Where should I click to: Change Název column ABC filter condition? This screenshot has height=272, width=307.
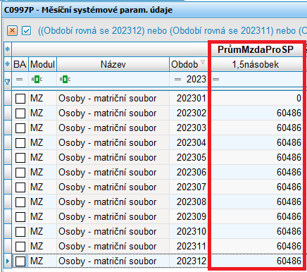(x=65, y=80)
